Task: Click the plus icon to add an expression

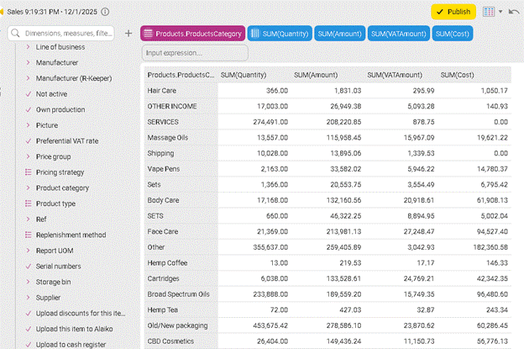Action: (x=128, y=34)
